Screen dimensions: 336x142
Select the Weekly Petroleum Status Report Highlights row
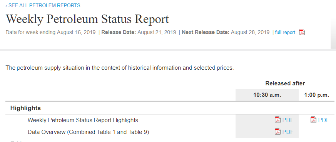pyautogui.click(x=170, y=120)
